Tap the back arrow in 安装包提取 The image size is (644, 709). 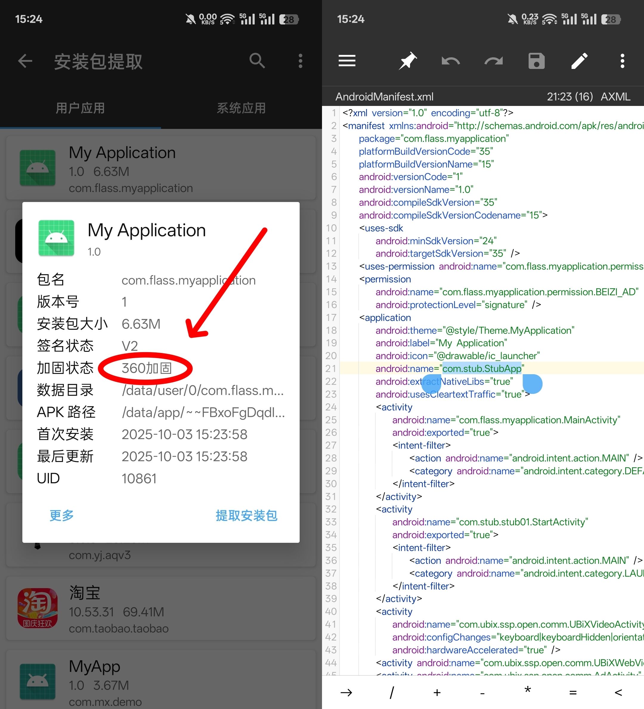25,61
